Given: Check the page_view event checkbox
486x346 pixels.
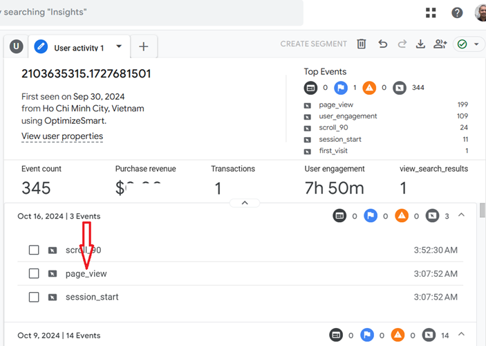Looking at the screenshot, I should 34,273.
